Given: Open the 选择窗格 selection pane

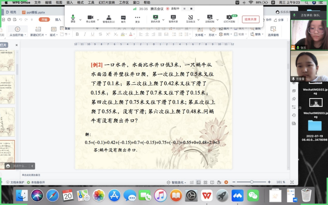Looking at the screenshot, I should tap(273, 32).
